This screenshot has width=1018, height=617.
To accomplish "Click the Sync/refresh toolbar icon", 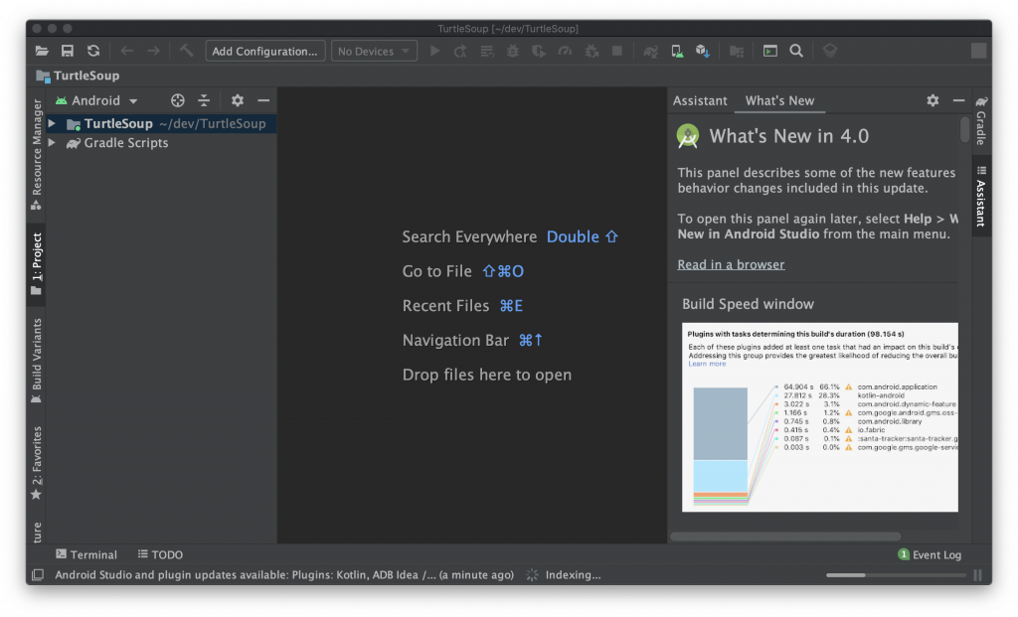I will coord(93,51).
